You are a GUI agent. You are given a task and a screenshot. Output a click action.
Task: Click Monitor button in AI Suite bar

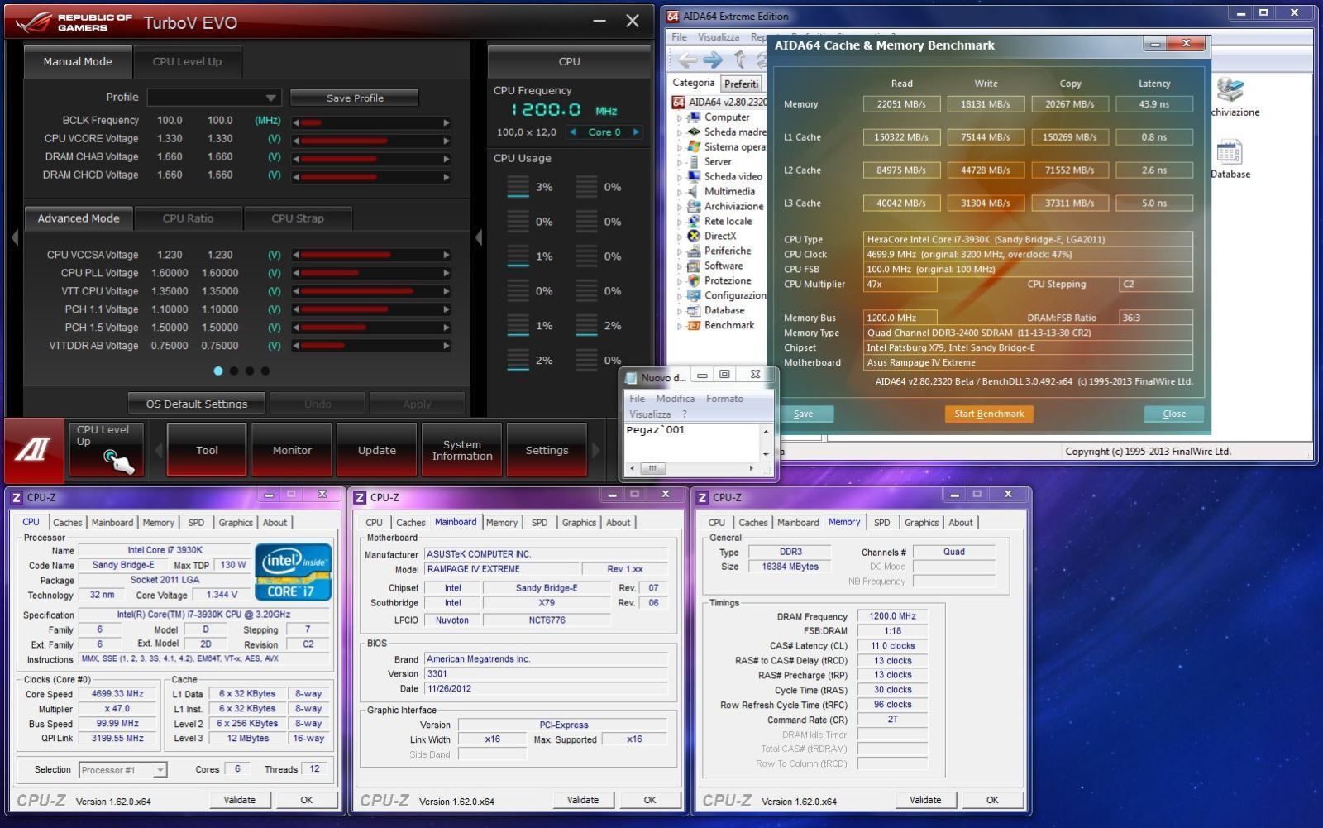[292, 450]
